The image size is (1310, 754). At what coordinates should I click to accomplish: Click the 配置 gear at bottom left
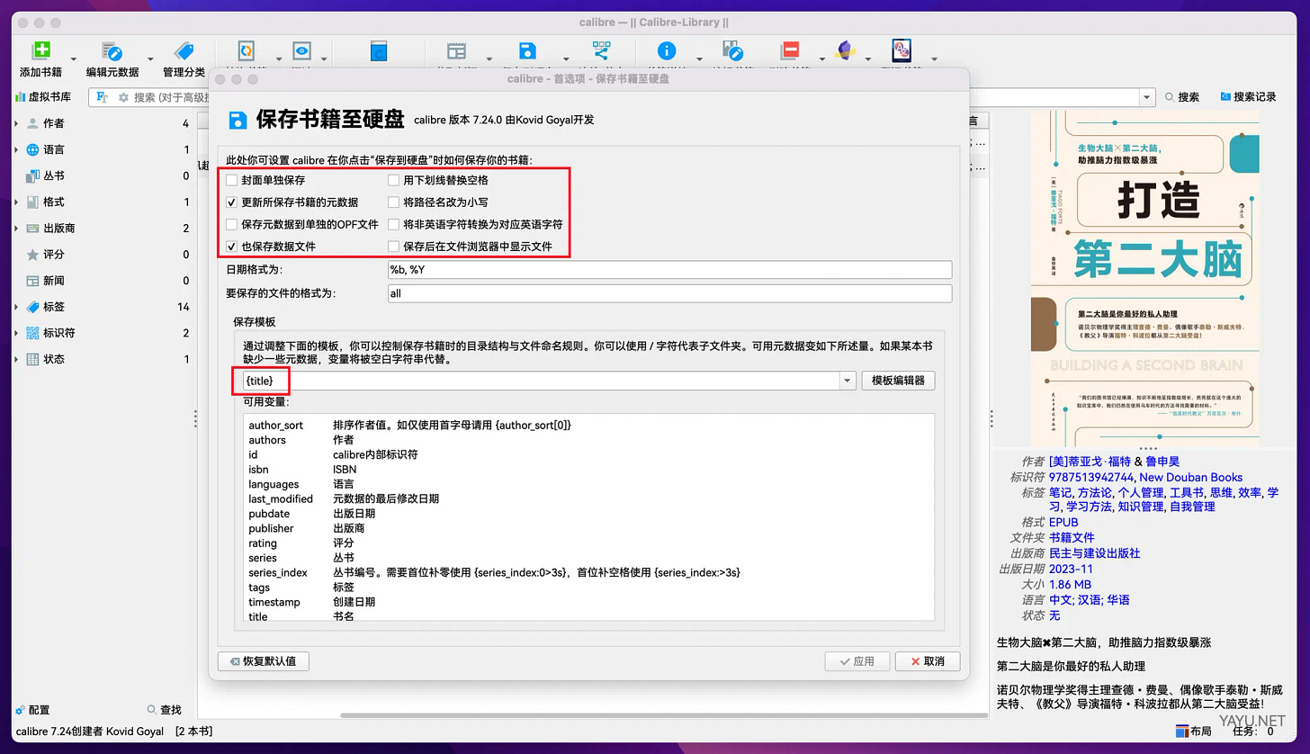(33, 710)
